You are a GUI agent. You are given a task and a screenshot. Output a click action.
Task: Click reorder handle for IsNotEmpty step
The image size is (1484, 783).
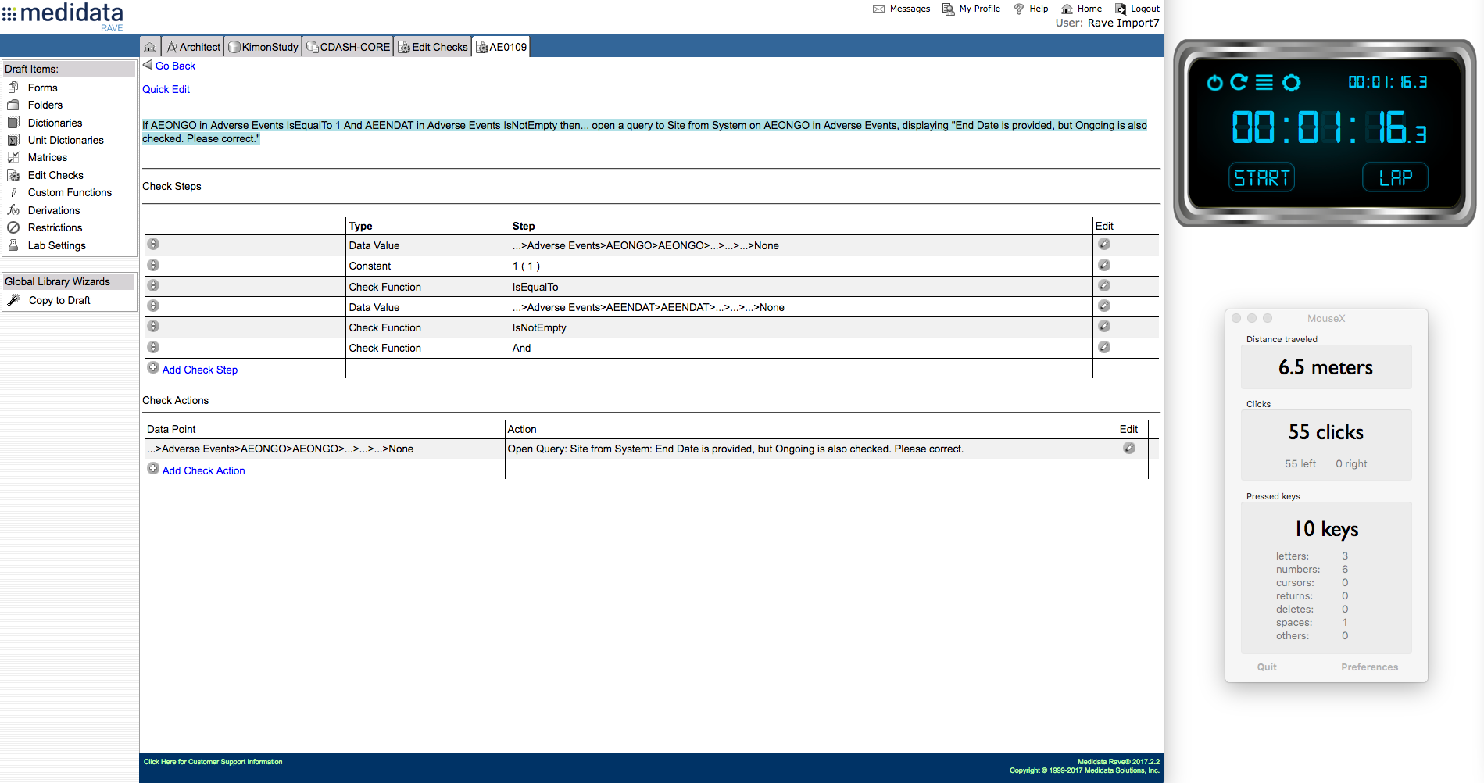[x=153, y=327]
